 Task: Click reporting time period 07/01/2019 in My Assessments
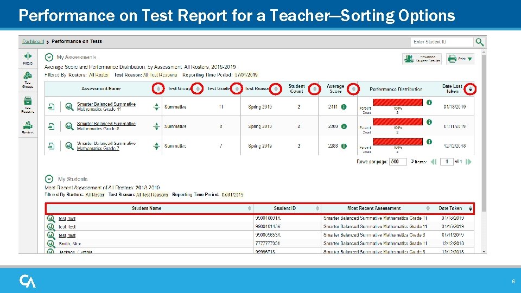(246, 75)
